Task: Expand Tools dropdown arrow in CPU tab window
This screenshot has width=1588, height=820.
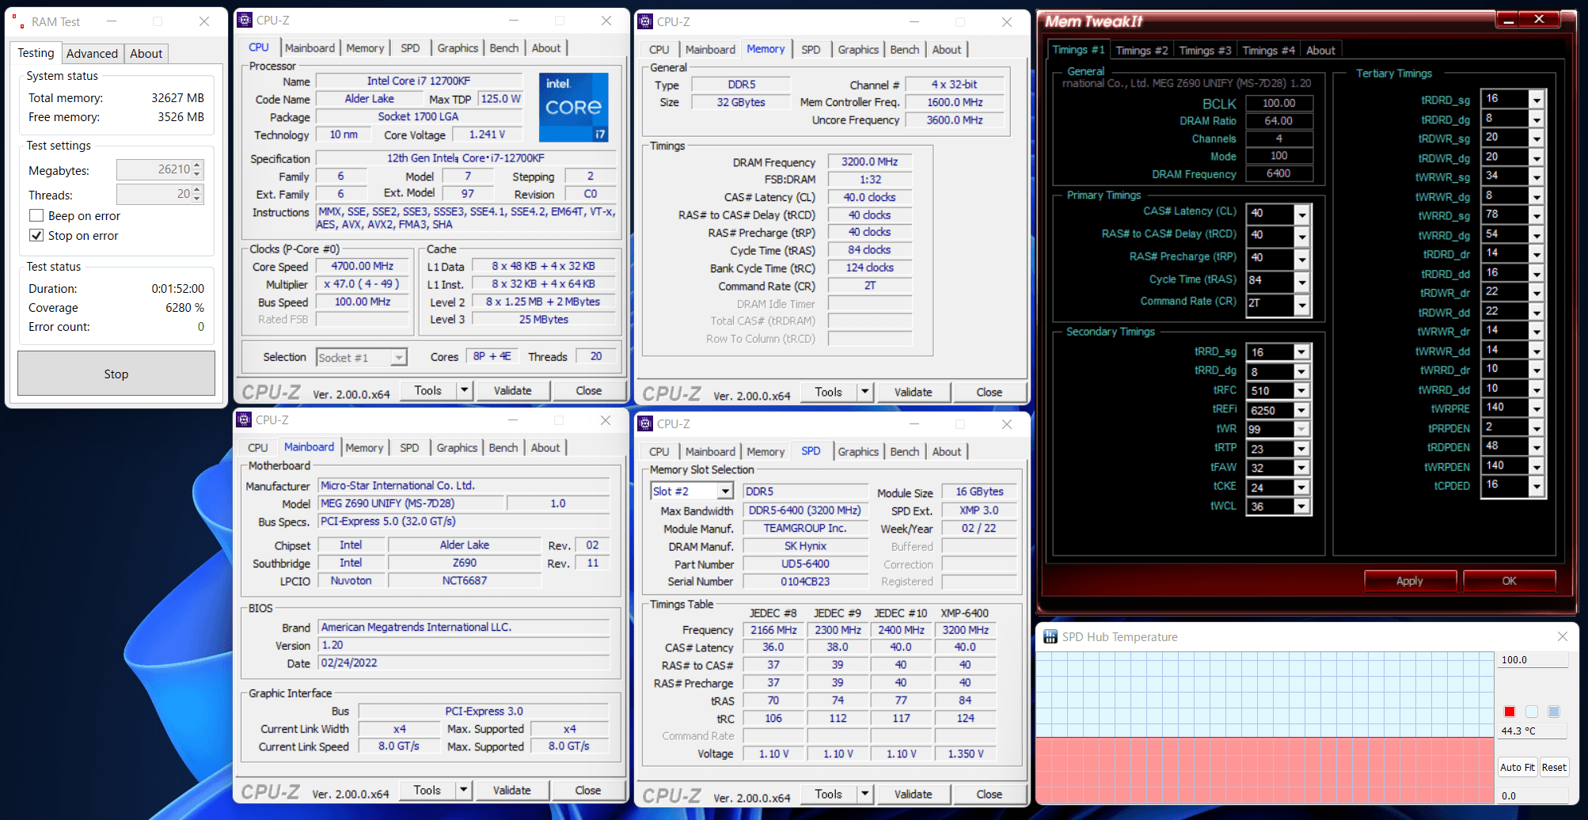Action: (465, 390)
